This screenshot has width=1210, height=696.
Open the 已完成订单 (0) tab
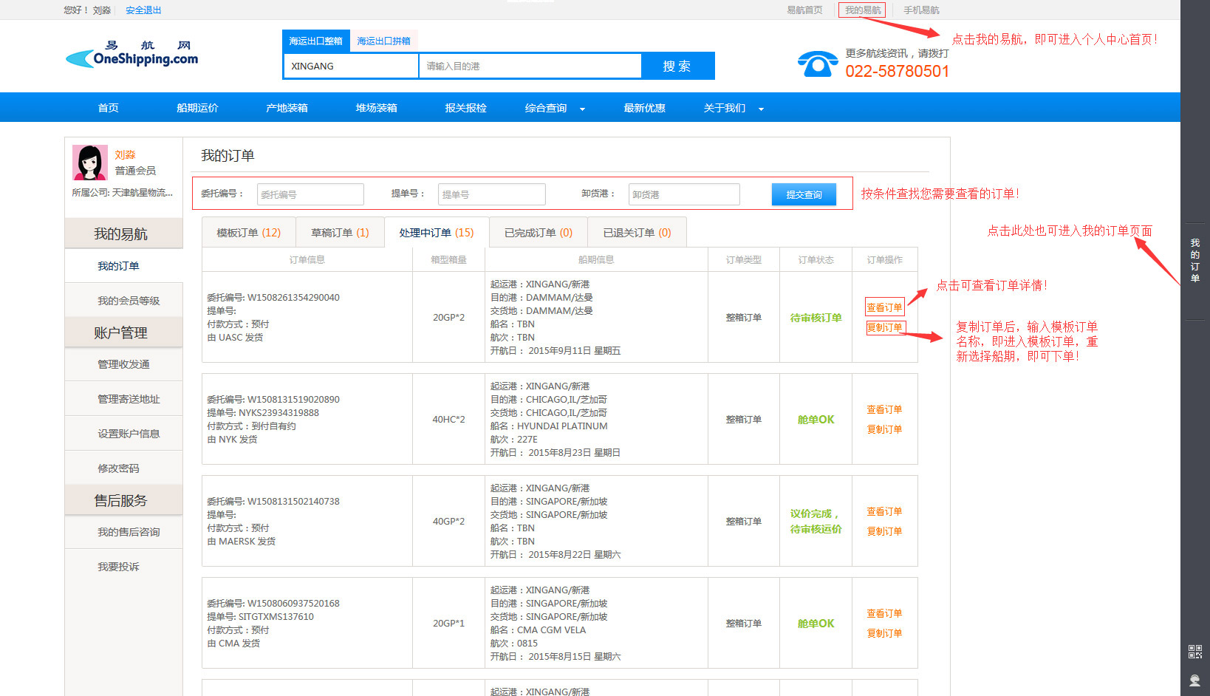[x=538, y=233]
